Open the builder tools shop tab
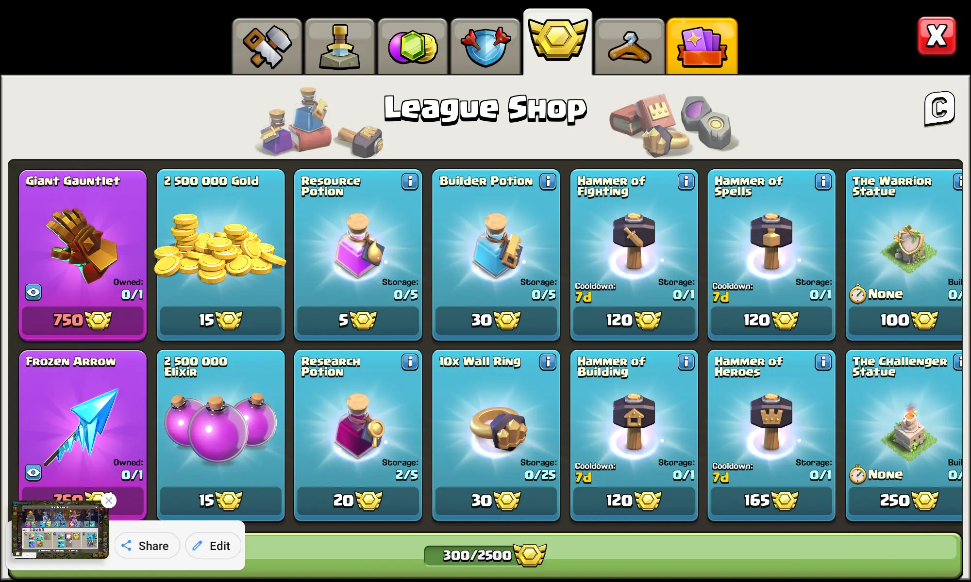The image size is (971, 582). (x=267, y=47)
